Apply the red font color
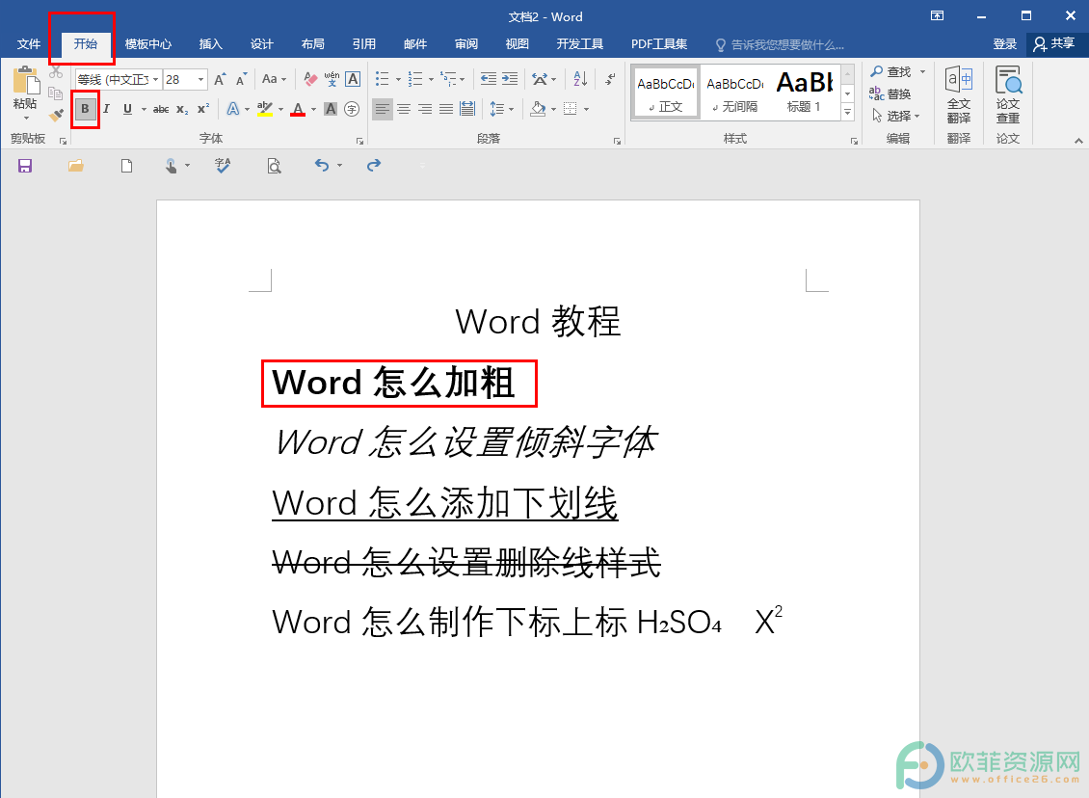 pyautogui.click(x=298, y=109)
